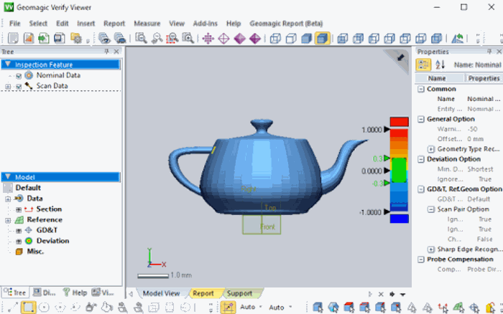Collapse the Common properties group
This screenshot has height=314, width=503.
[421, 89]
